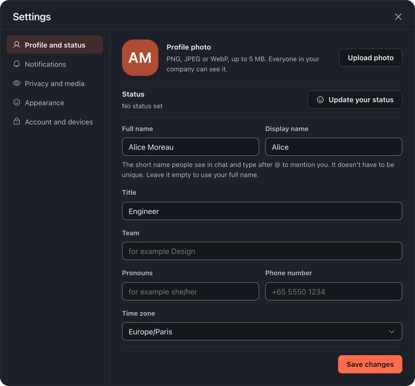Click into the Display name field
The width and height of the screenshot is (415, 386).
334,147
